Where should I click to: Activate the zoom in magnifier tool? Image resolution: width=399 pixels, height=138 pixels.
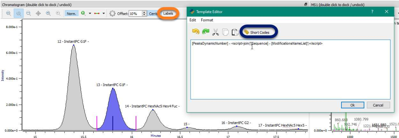[18, 13]
